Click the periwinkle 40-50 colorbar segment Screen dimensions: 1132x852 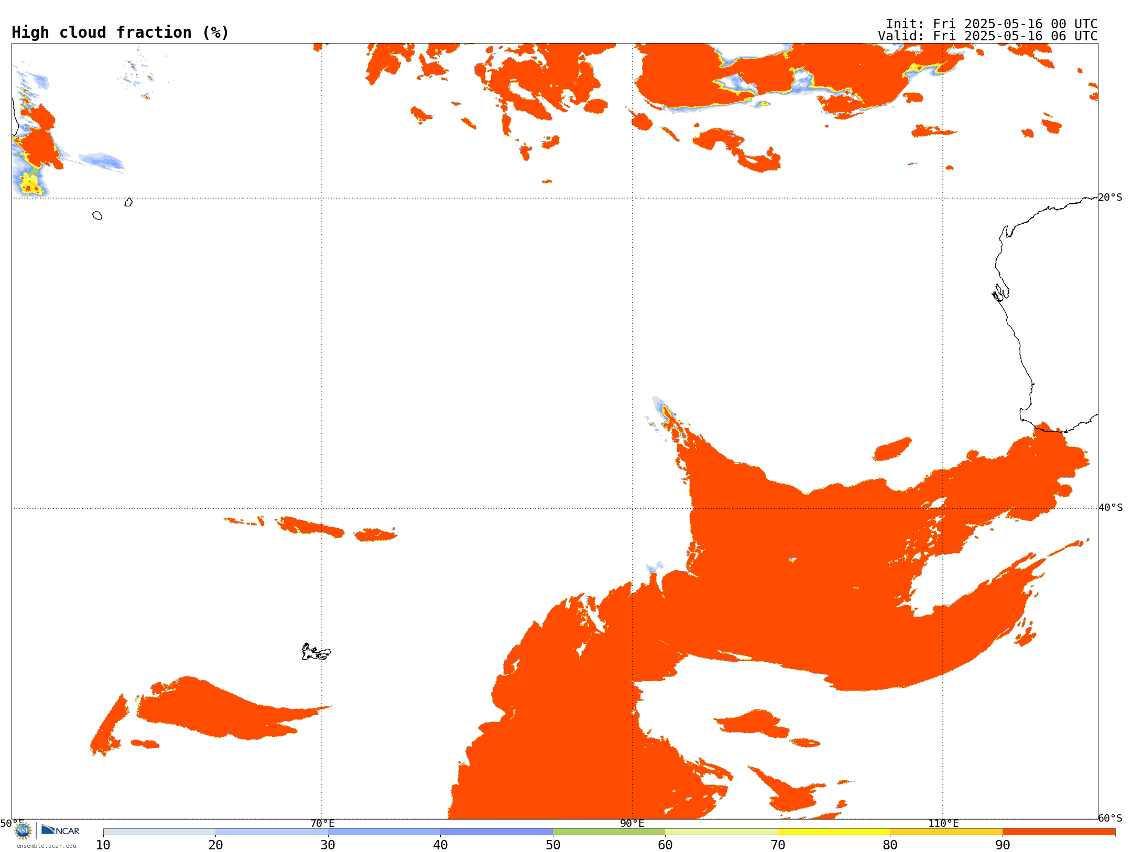point(496,832)
